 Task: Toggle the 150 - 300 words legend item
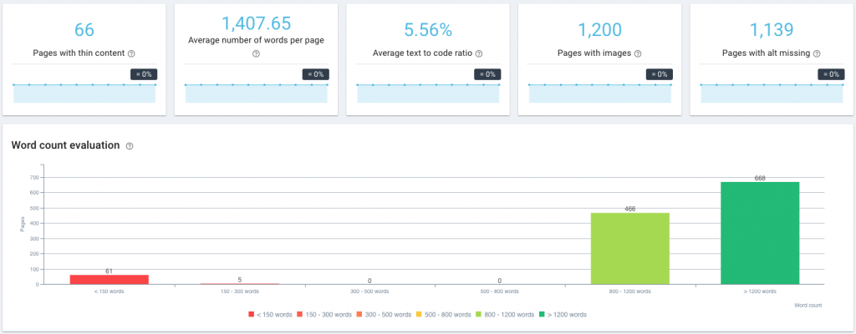pyautogui.click(x=324, y=314)
